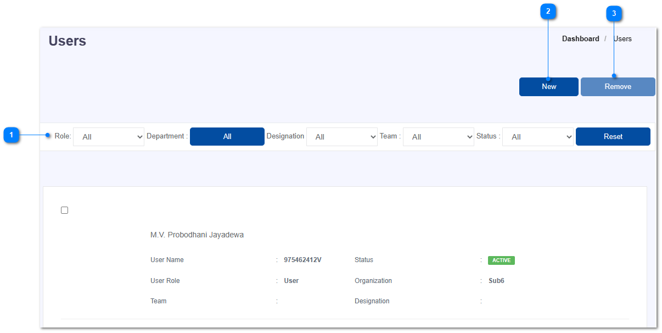Open the Role filter dropdown
Screen dimensions: 662x333
[x=109, y=137]
